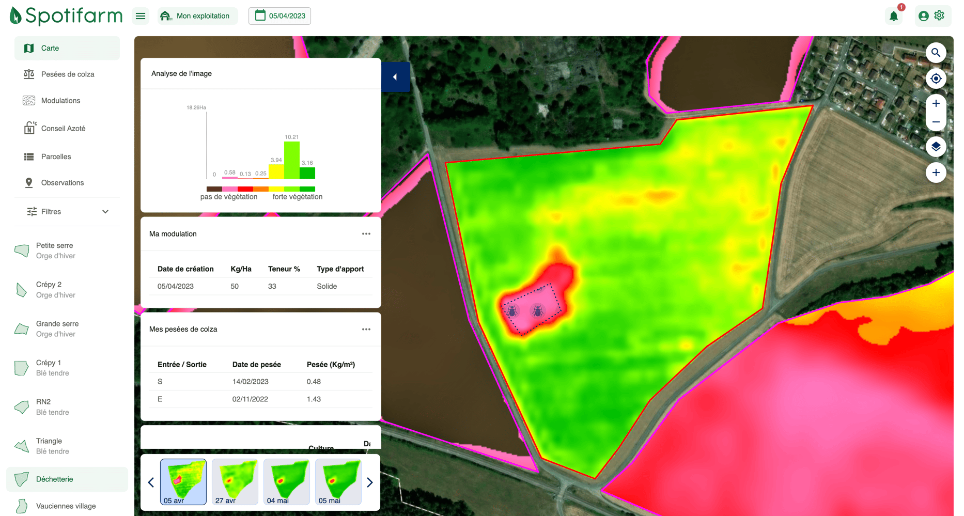964x516 pixels.
Task: Open notifications via the bell icon
Action: point(894,16)
